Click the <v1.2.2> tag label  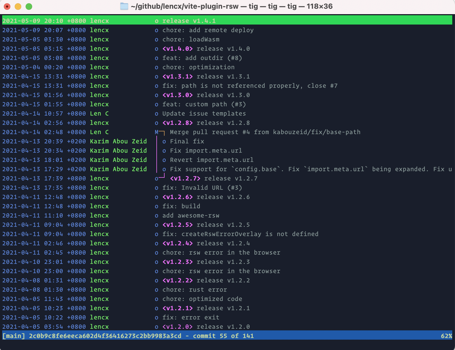pos(178,280)
